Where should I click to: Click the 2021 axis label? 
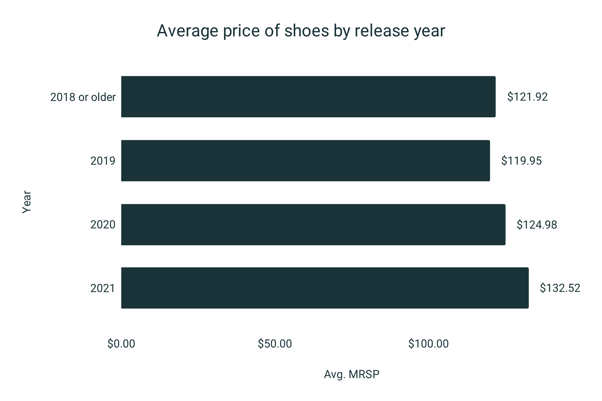click(x=103, y=288)
